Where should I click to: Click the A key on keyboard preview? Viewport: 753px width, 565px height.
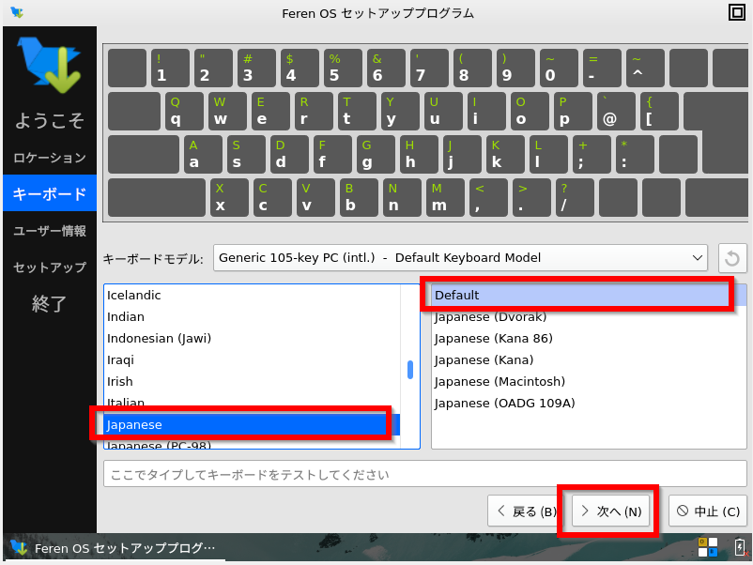click(203, 154)
